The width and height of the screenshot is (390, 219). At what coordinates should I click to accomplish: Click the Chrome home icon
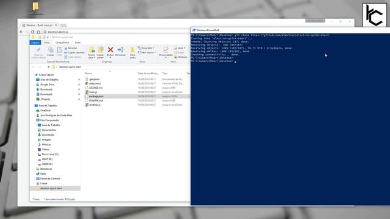click(x=38, y=32)
